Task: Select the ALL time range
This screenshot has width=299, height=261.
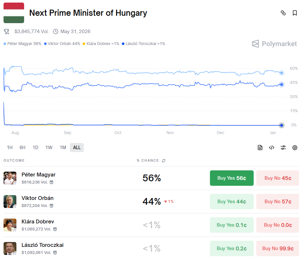Action: [x=77, y=148]
